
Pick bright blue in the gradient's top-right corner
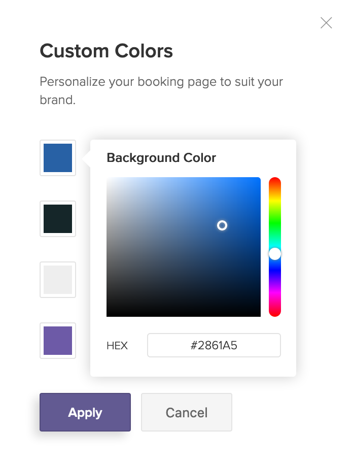click(x=259, y=179)
